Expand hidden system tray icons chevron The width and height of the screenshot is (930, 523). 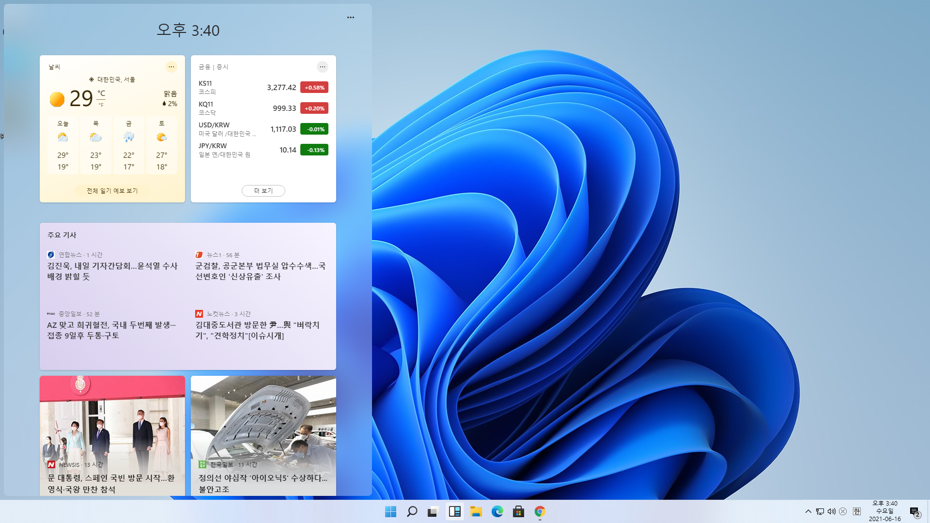(808, 511)
